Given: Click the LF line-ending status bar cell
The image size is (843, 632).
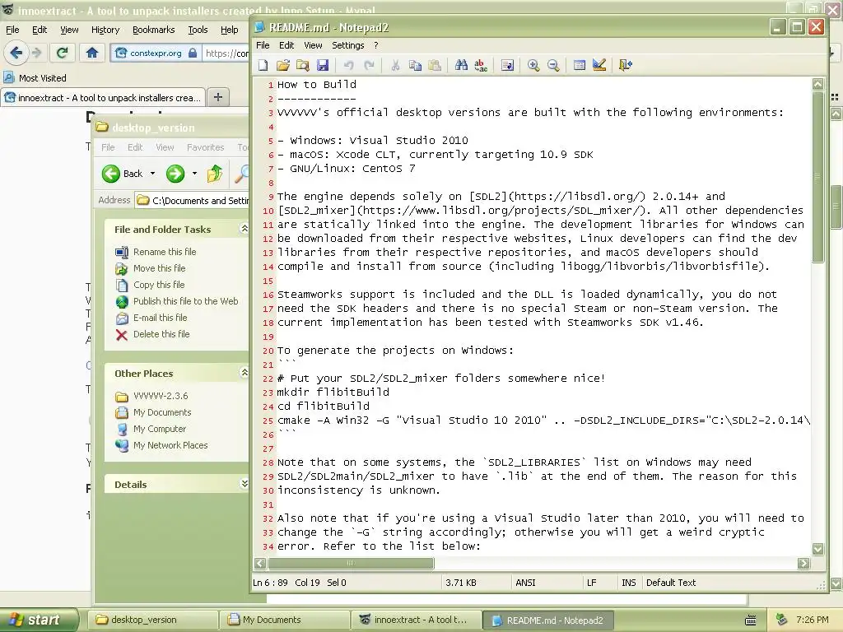Looking at the screenshot, I should point(598,583).
